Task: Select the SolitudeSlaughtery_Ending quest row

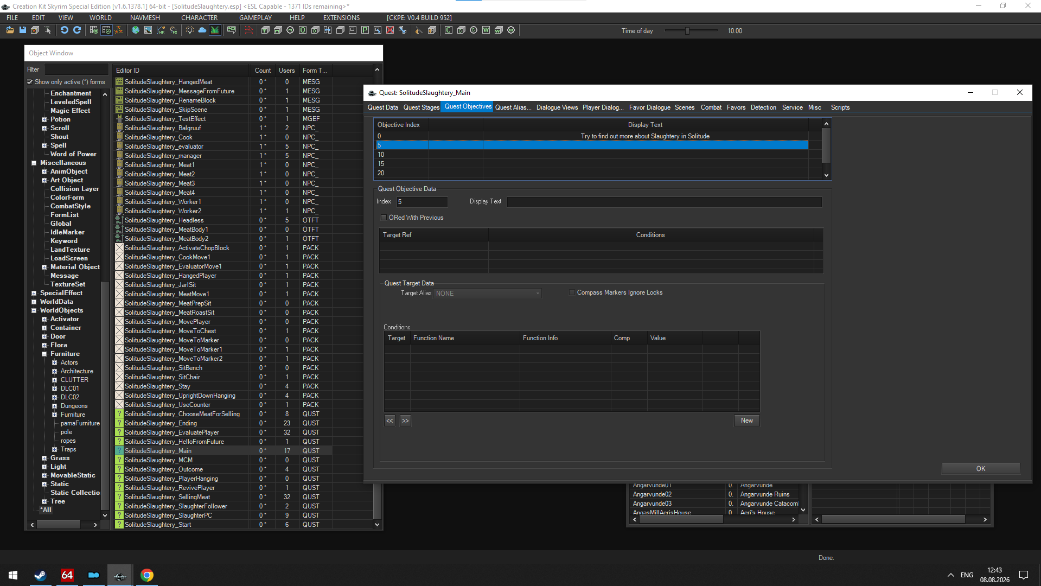Action: click(223, 423)
